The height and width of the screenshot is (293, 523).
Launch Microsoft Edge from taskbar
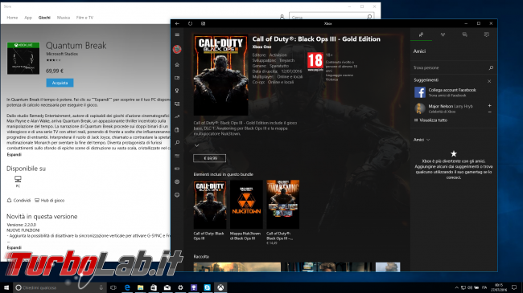127,287
